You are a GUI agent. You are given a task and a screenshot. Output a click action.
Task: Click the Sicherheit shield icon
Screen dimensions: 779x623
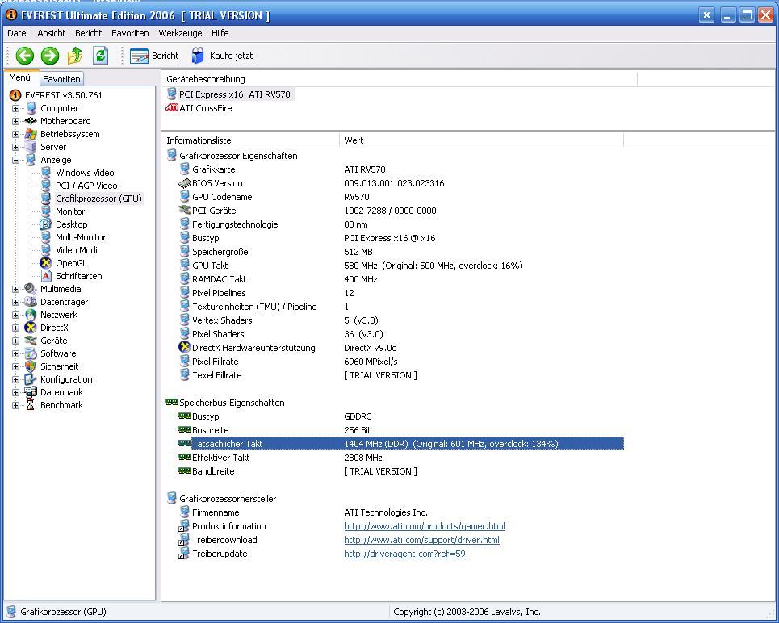tap(31, 366)
